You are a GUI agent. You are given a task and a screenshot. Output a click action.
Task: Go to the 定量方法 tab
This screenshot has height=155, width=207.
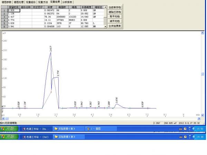(x=43, y=2)
